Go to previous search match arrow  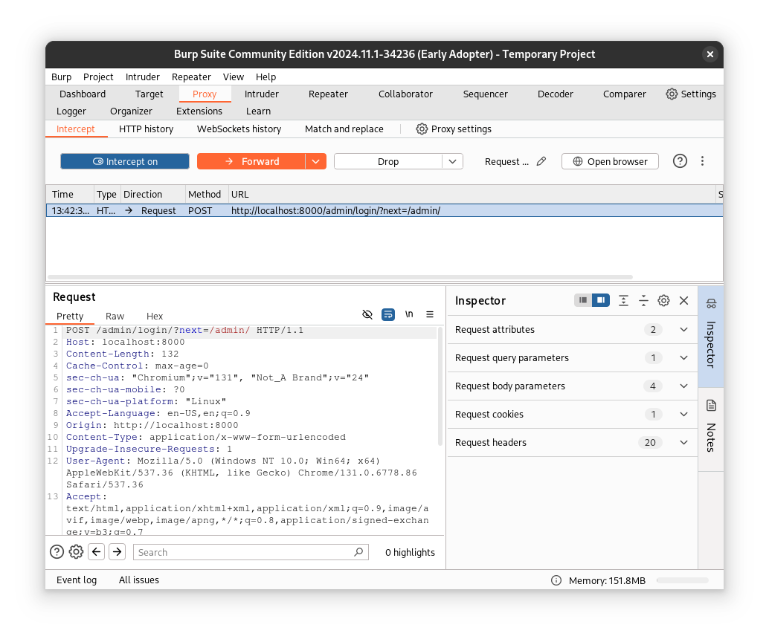click(x=97, y=552)
